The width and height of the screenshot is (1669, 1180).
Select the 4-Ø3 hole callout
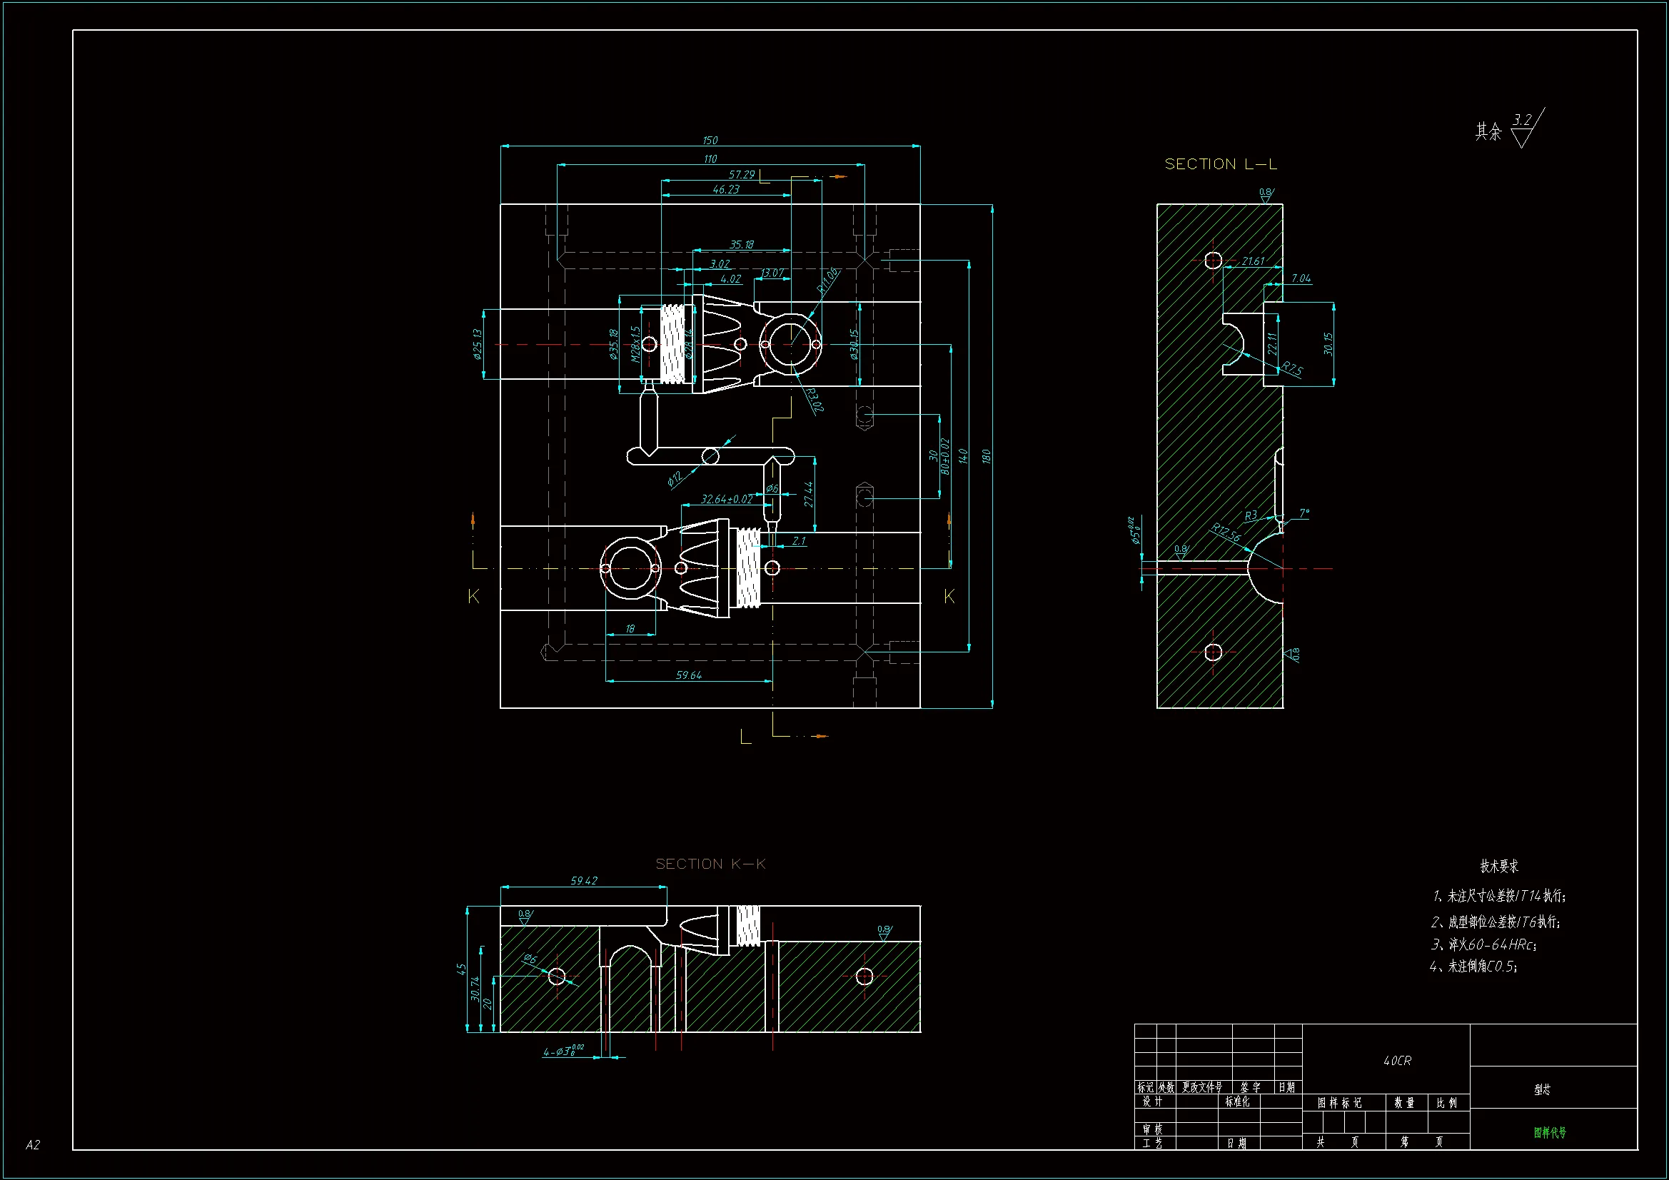[x=563, y=1052]
